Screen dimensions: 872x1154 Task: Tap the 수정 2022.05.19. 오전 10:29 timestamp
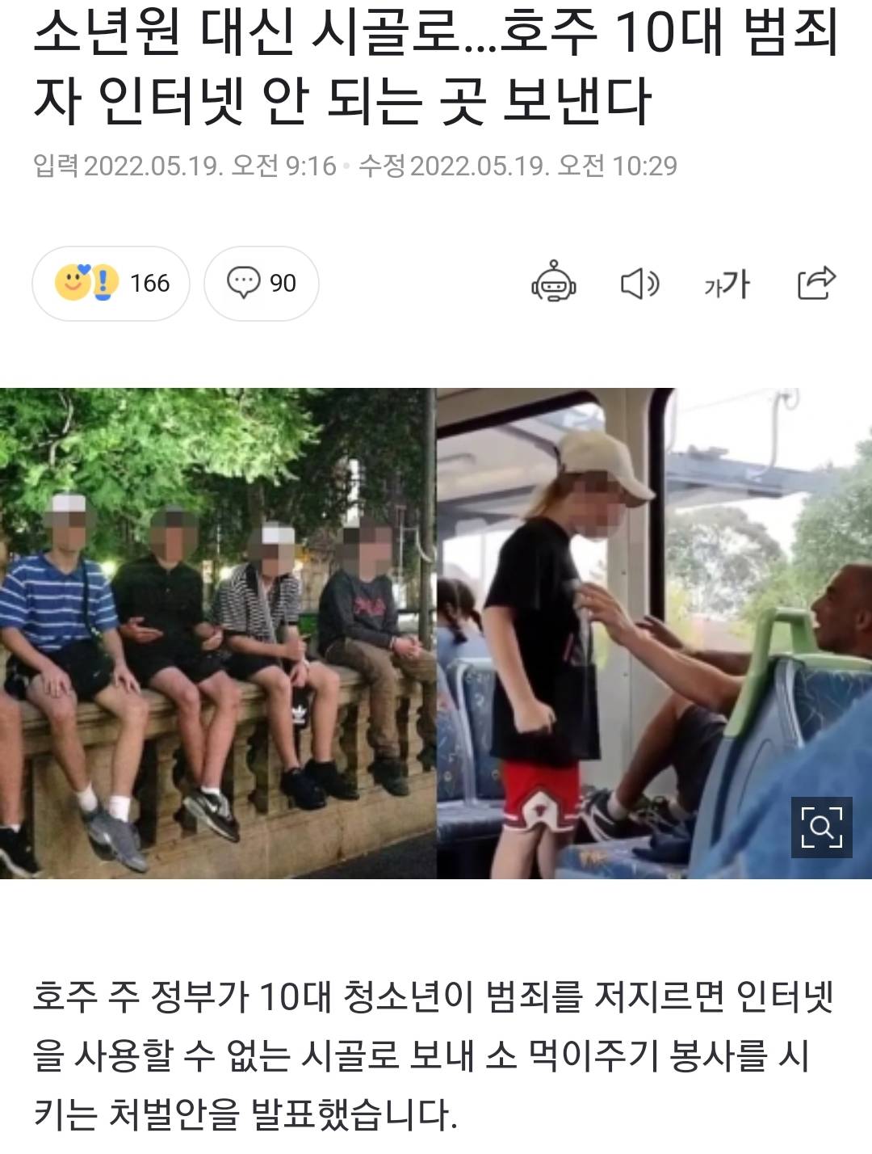[518, 166]
